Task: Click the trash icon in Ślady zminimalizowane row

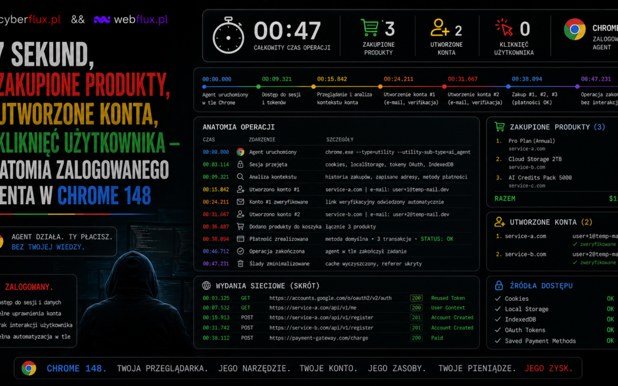Action: pos(240,264)
